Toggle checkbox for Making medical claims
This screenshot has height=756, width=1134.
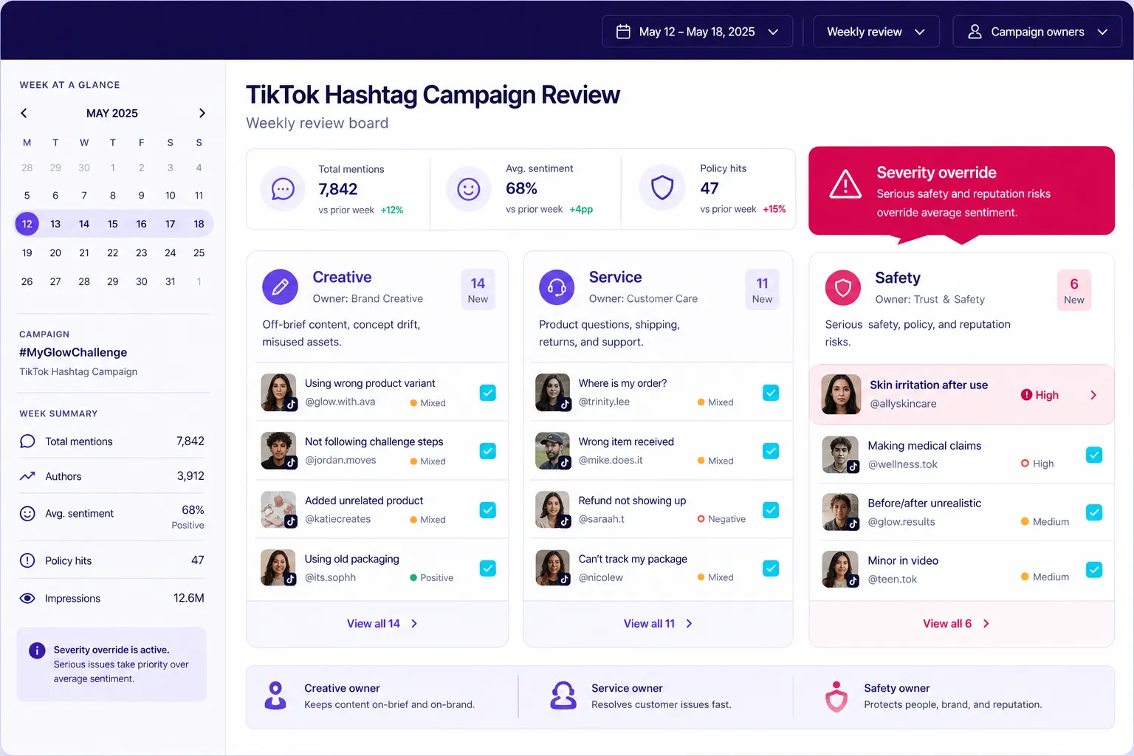pos(1094,455)
